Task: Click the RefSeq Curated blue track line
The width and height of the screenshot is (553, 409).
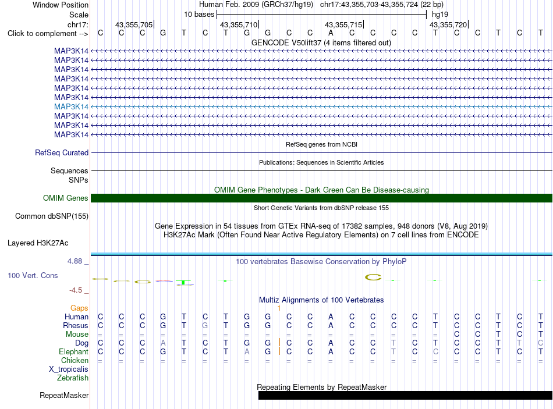Action: click(322, 152)
